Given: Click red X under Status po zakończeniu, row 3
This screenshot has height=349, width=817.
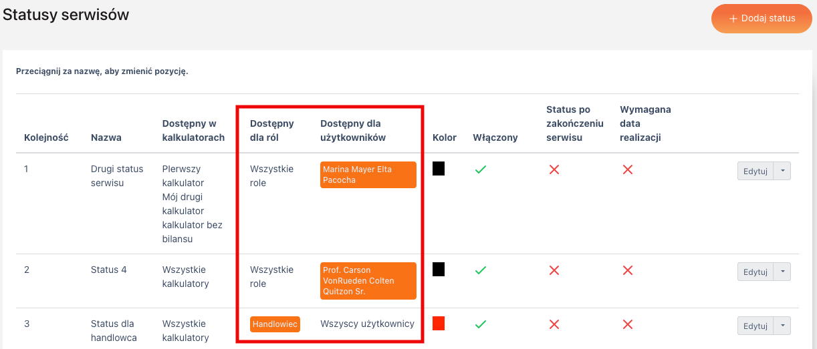Looking at the screenshot, I should 554,324.
